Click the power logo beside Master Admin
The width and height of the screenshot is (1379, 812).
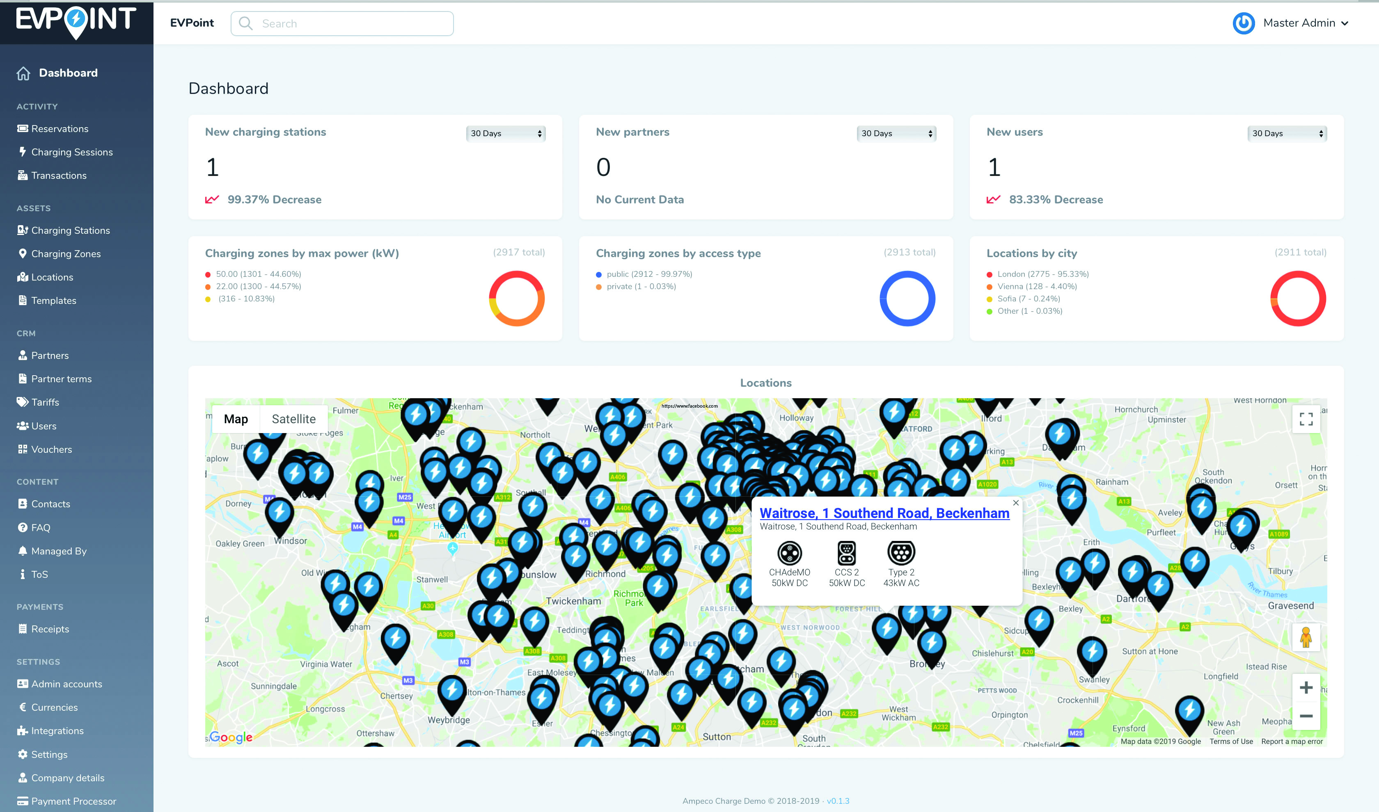(1243, 23)
